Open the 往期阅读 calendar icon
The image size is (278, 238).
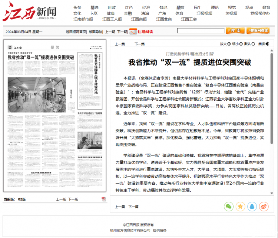pyautogui.click(x=133, y=31)
